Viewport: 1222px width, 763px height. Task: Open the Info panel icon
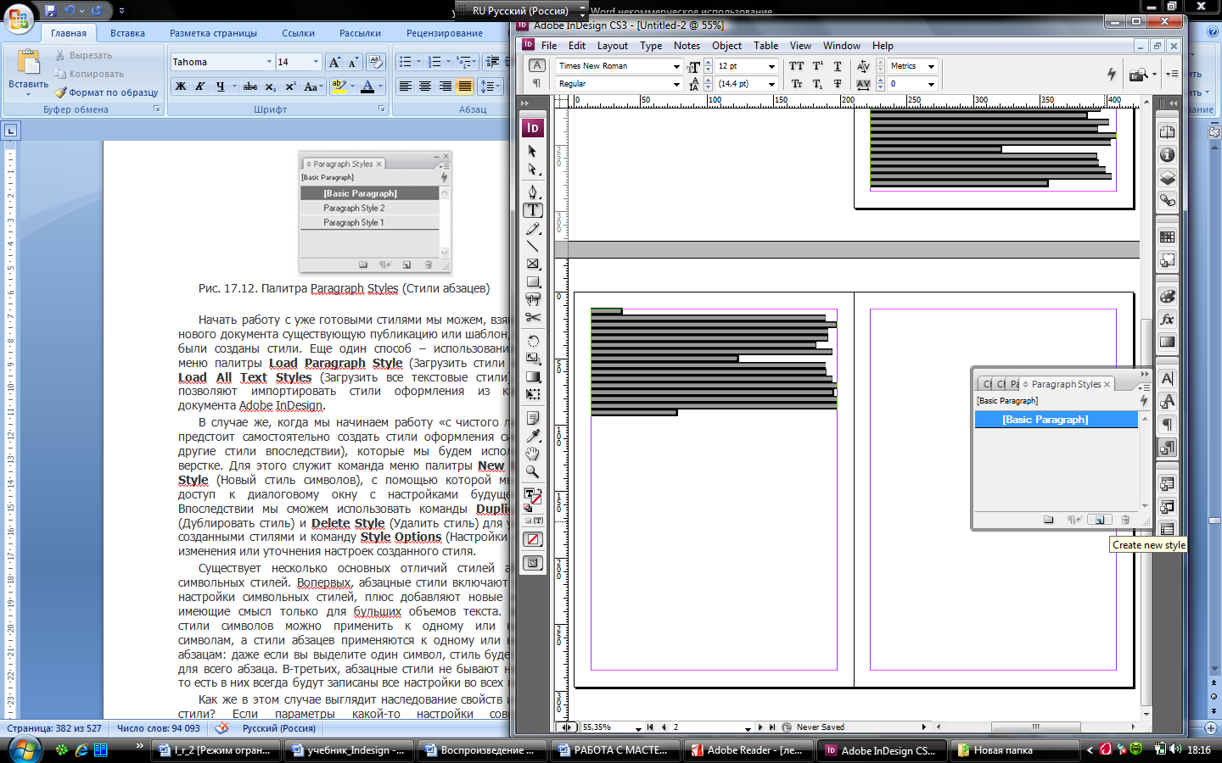1168,154
